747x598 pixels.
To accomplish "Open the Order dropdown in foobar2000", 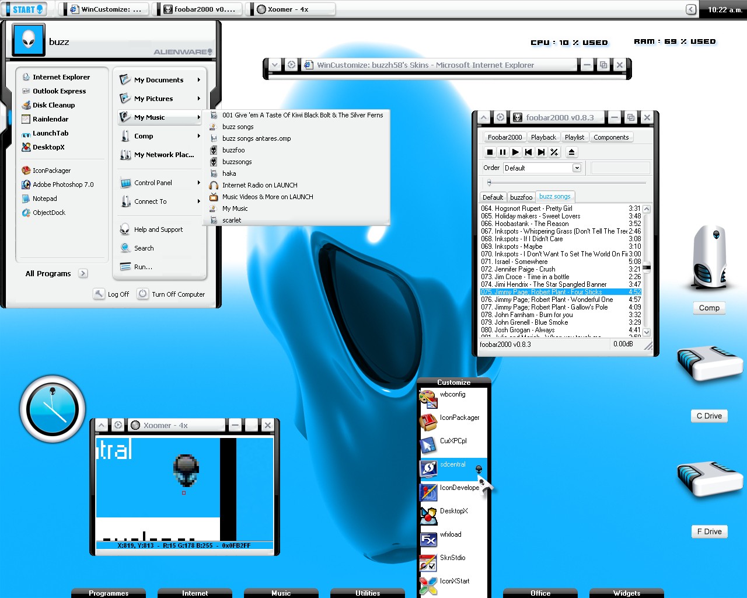I will (x=577, y=168).
